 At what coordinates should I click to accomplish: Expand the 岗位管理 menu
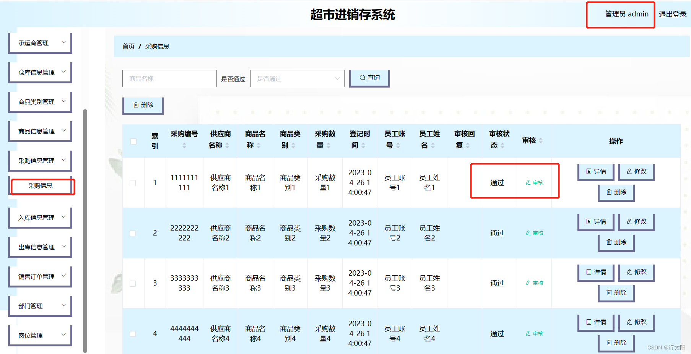(x=40, y=335)
